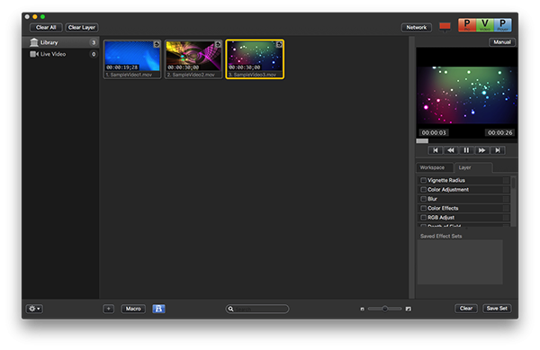Enable the RGB Adjust effect checkbox
Viewport: 540px width, 350px height.
click(x=423, y=217)
